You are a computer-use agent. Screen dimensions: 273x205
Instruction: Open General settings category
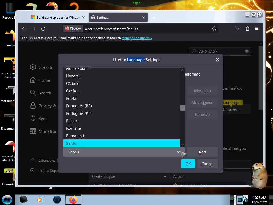pos(42,67)
